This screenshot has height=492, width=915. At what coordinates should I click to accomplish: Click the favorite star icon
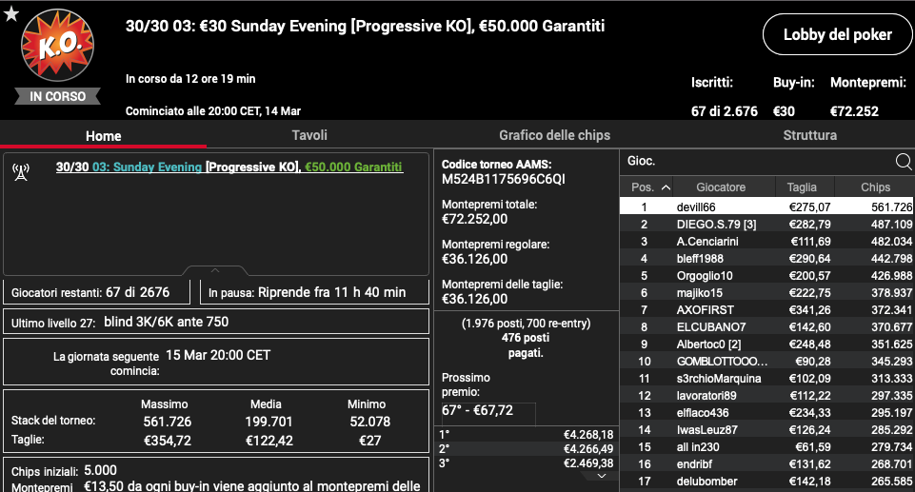11,14
